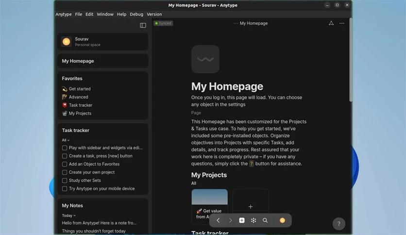Click the 'My Projects' heading in page

(x=209, y=175)
